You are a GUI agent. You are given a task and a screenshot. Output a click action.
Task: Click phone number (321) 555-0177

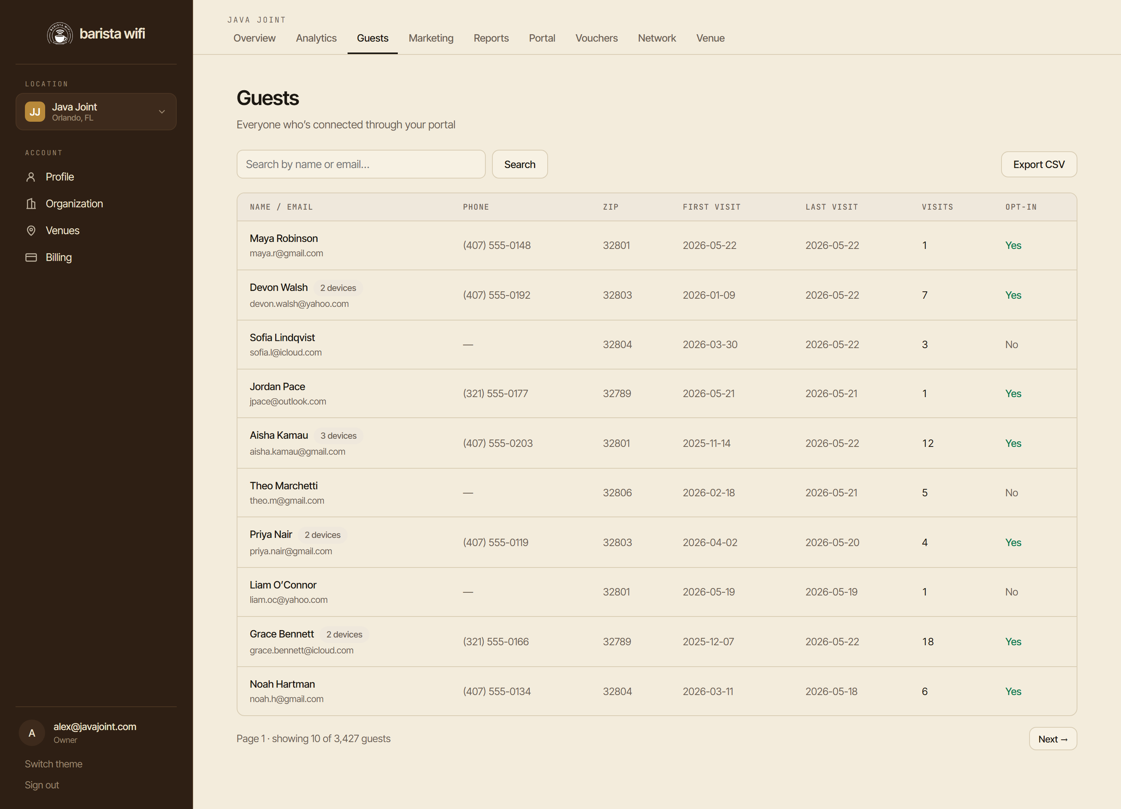click(495, 394)
